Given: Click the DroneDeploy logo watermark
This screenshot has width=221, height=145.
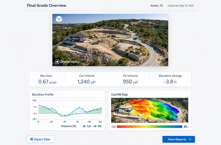Looking at the screenshot, I should pyautogui.click(x=67, y=62).
